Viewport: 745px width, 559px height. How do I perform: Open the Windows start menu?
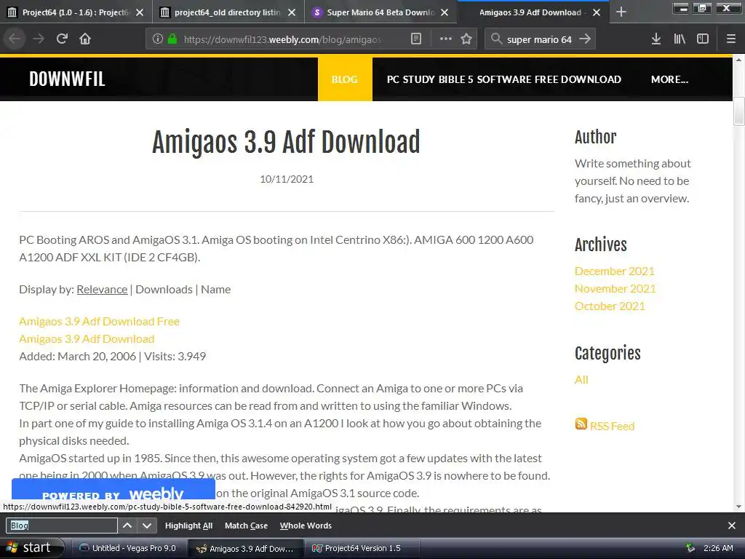click(x=31, y=548)
